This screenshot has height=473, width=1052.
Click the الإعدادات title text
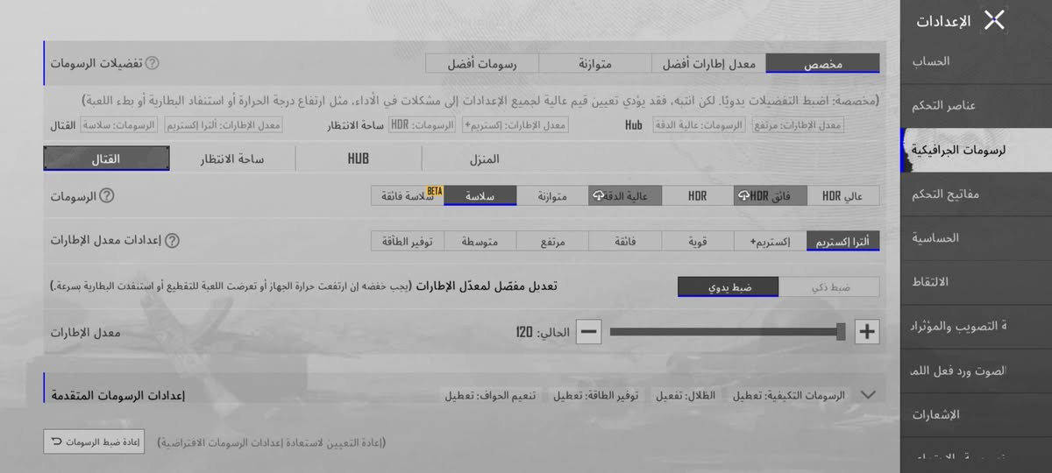click(x=943, y=21)
